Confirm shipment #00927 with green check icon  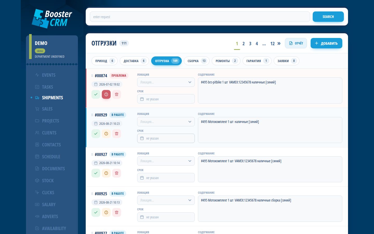[x=96, y=173]
